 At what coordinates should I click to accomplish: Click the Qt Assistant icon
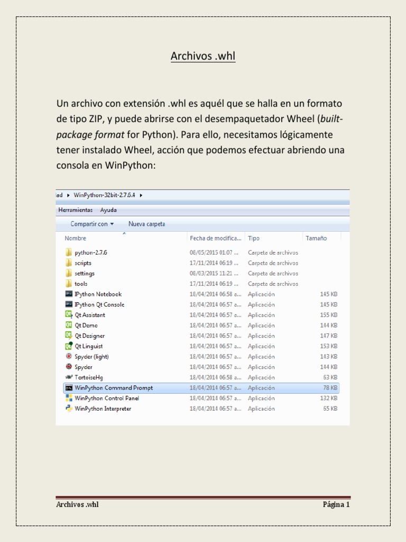[x=69, y=315]
